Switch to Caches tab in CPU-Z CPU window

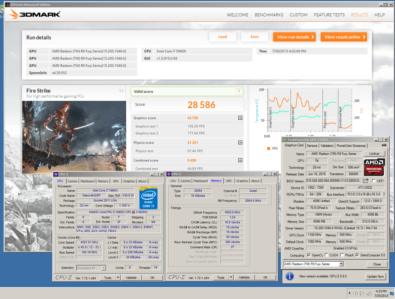72,181
